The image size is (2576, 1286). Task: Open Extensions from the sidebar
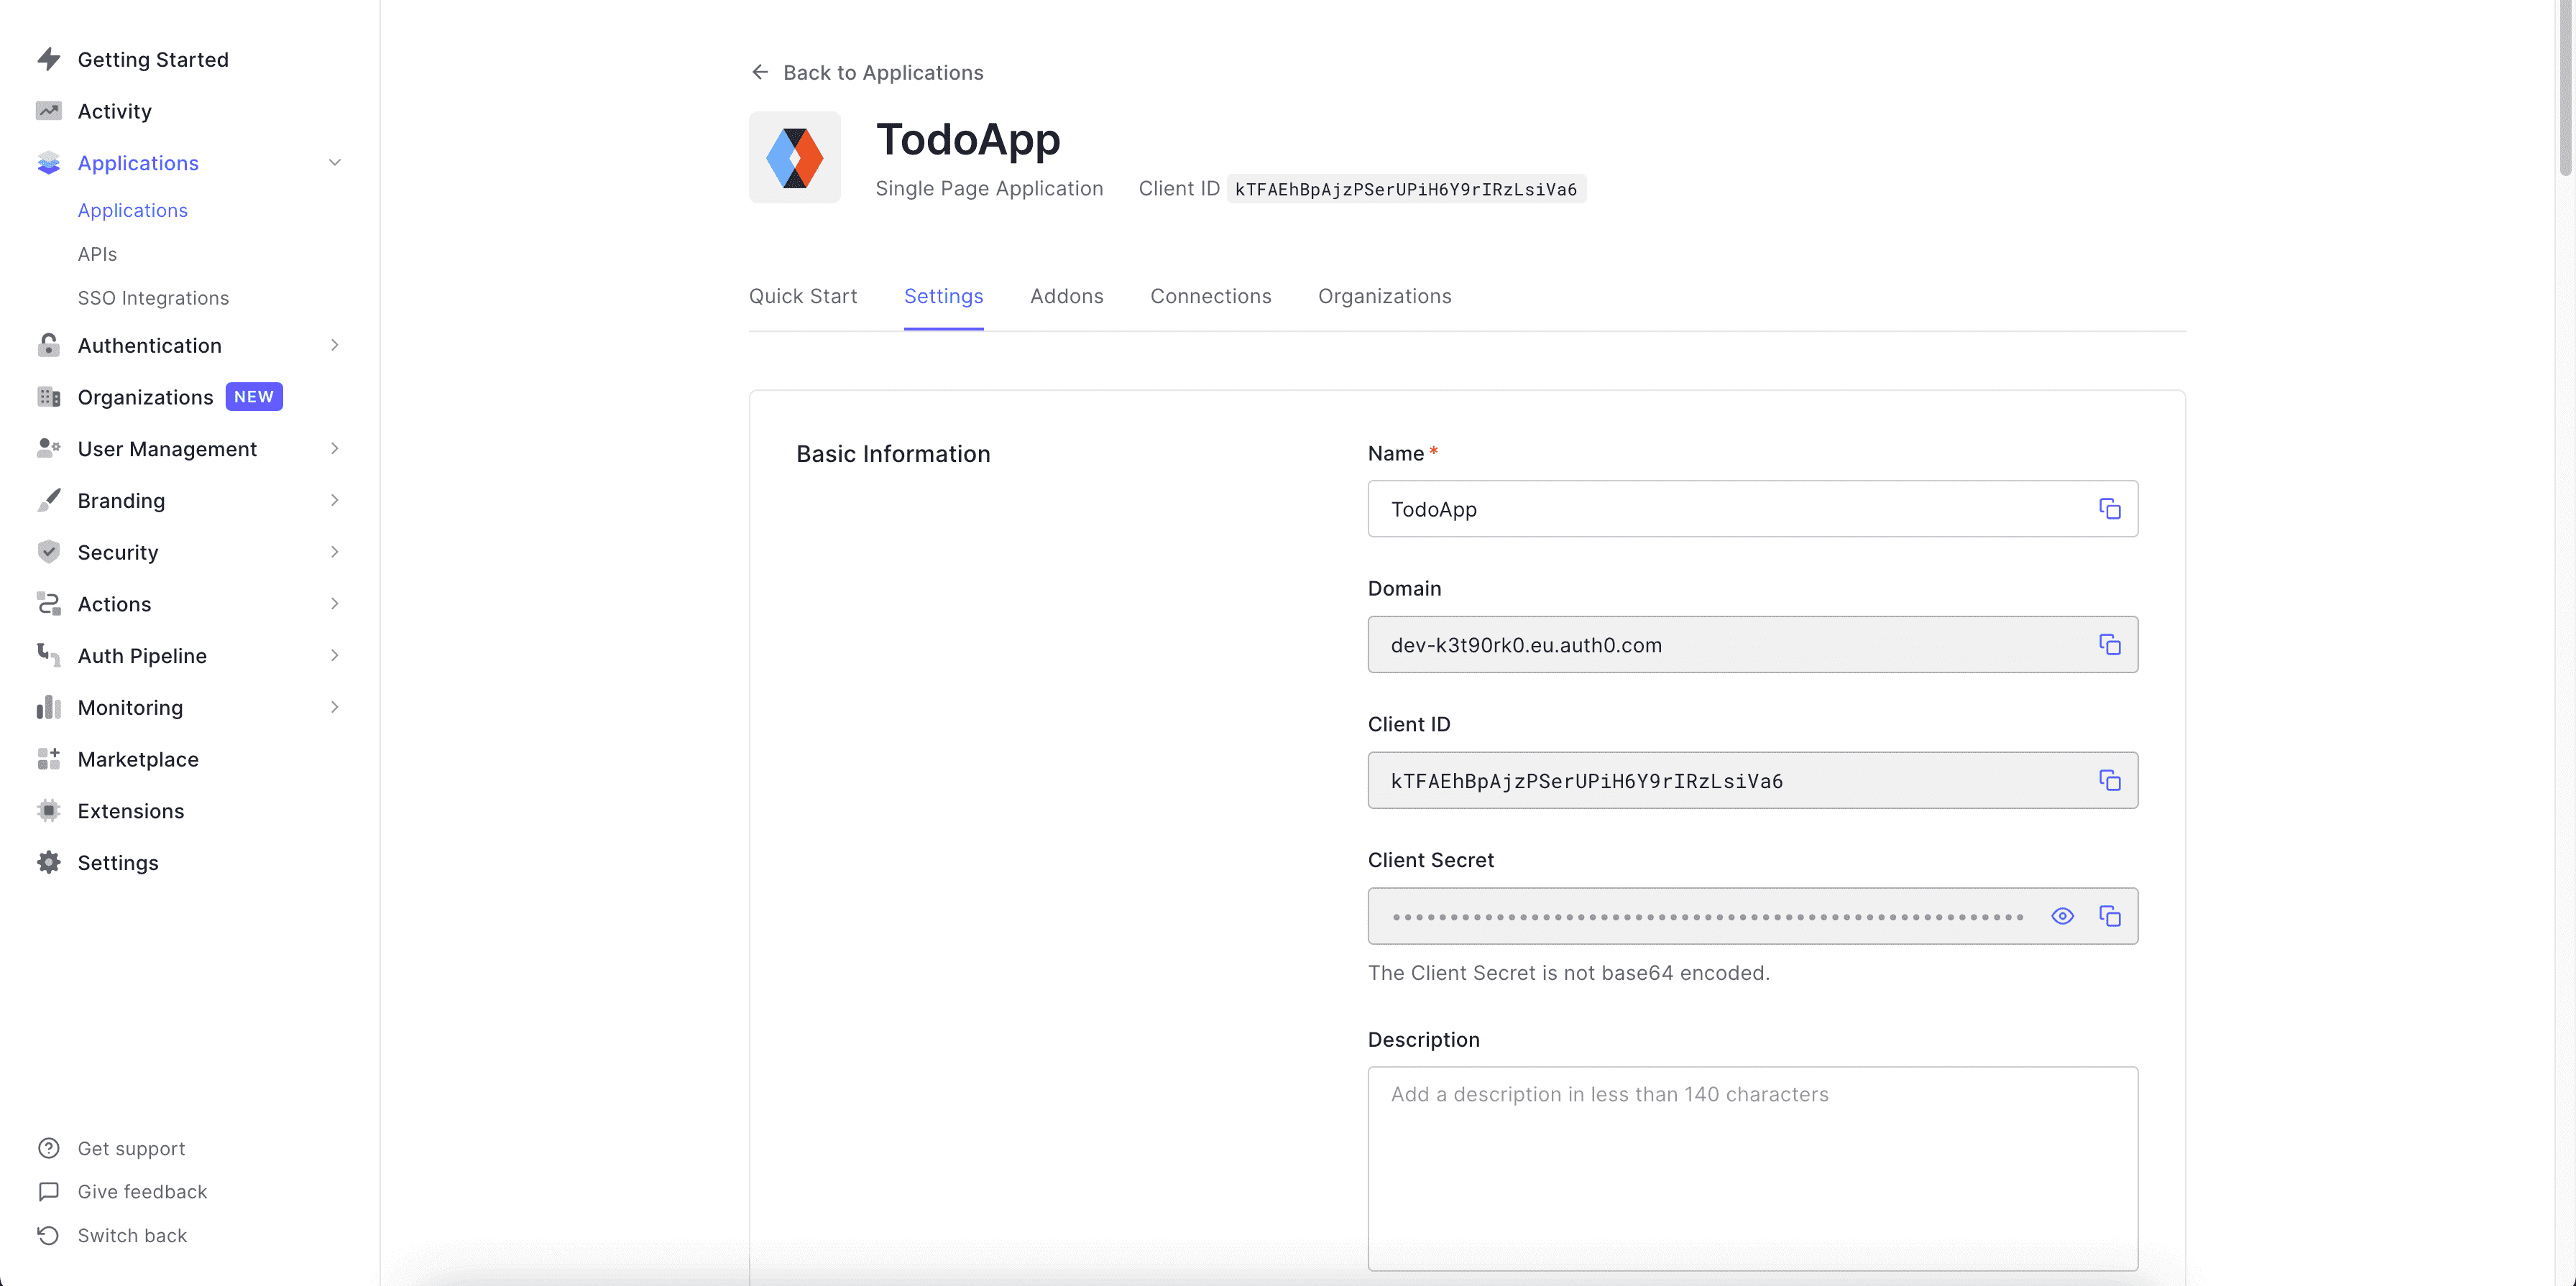pos(130,811)
